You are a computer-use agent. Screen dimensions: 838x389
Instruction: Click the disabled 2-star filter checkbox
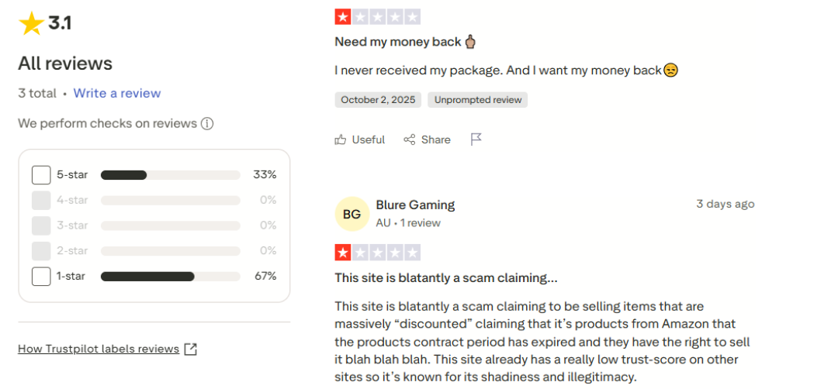click(41, 251)
